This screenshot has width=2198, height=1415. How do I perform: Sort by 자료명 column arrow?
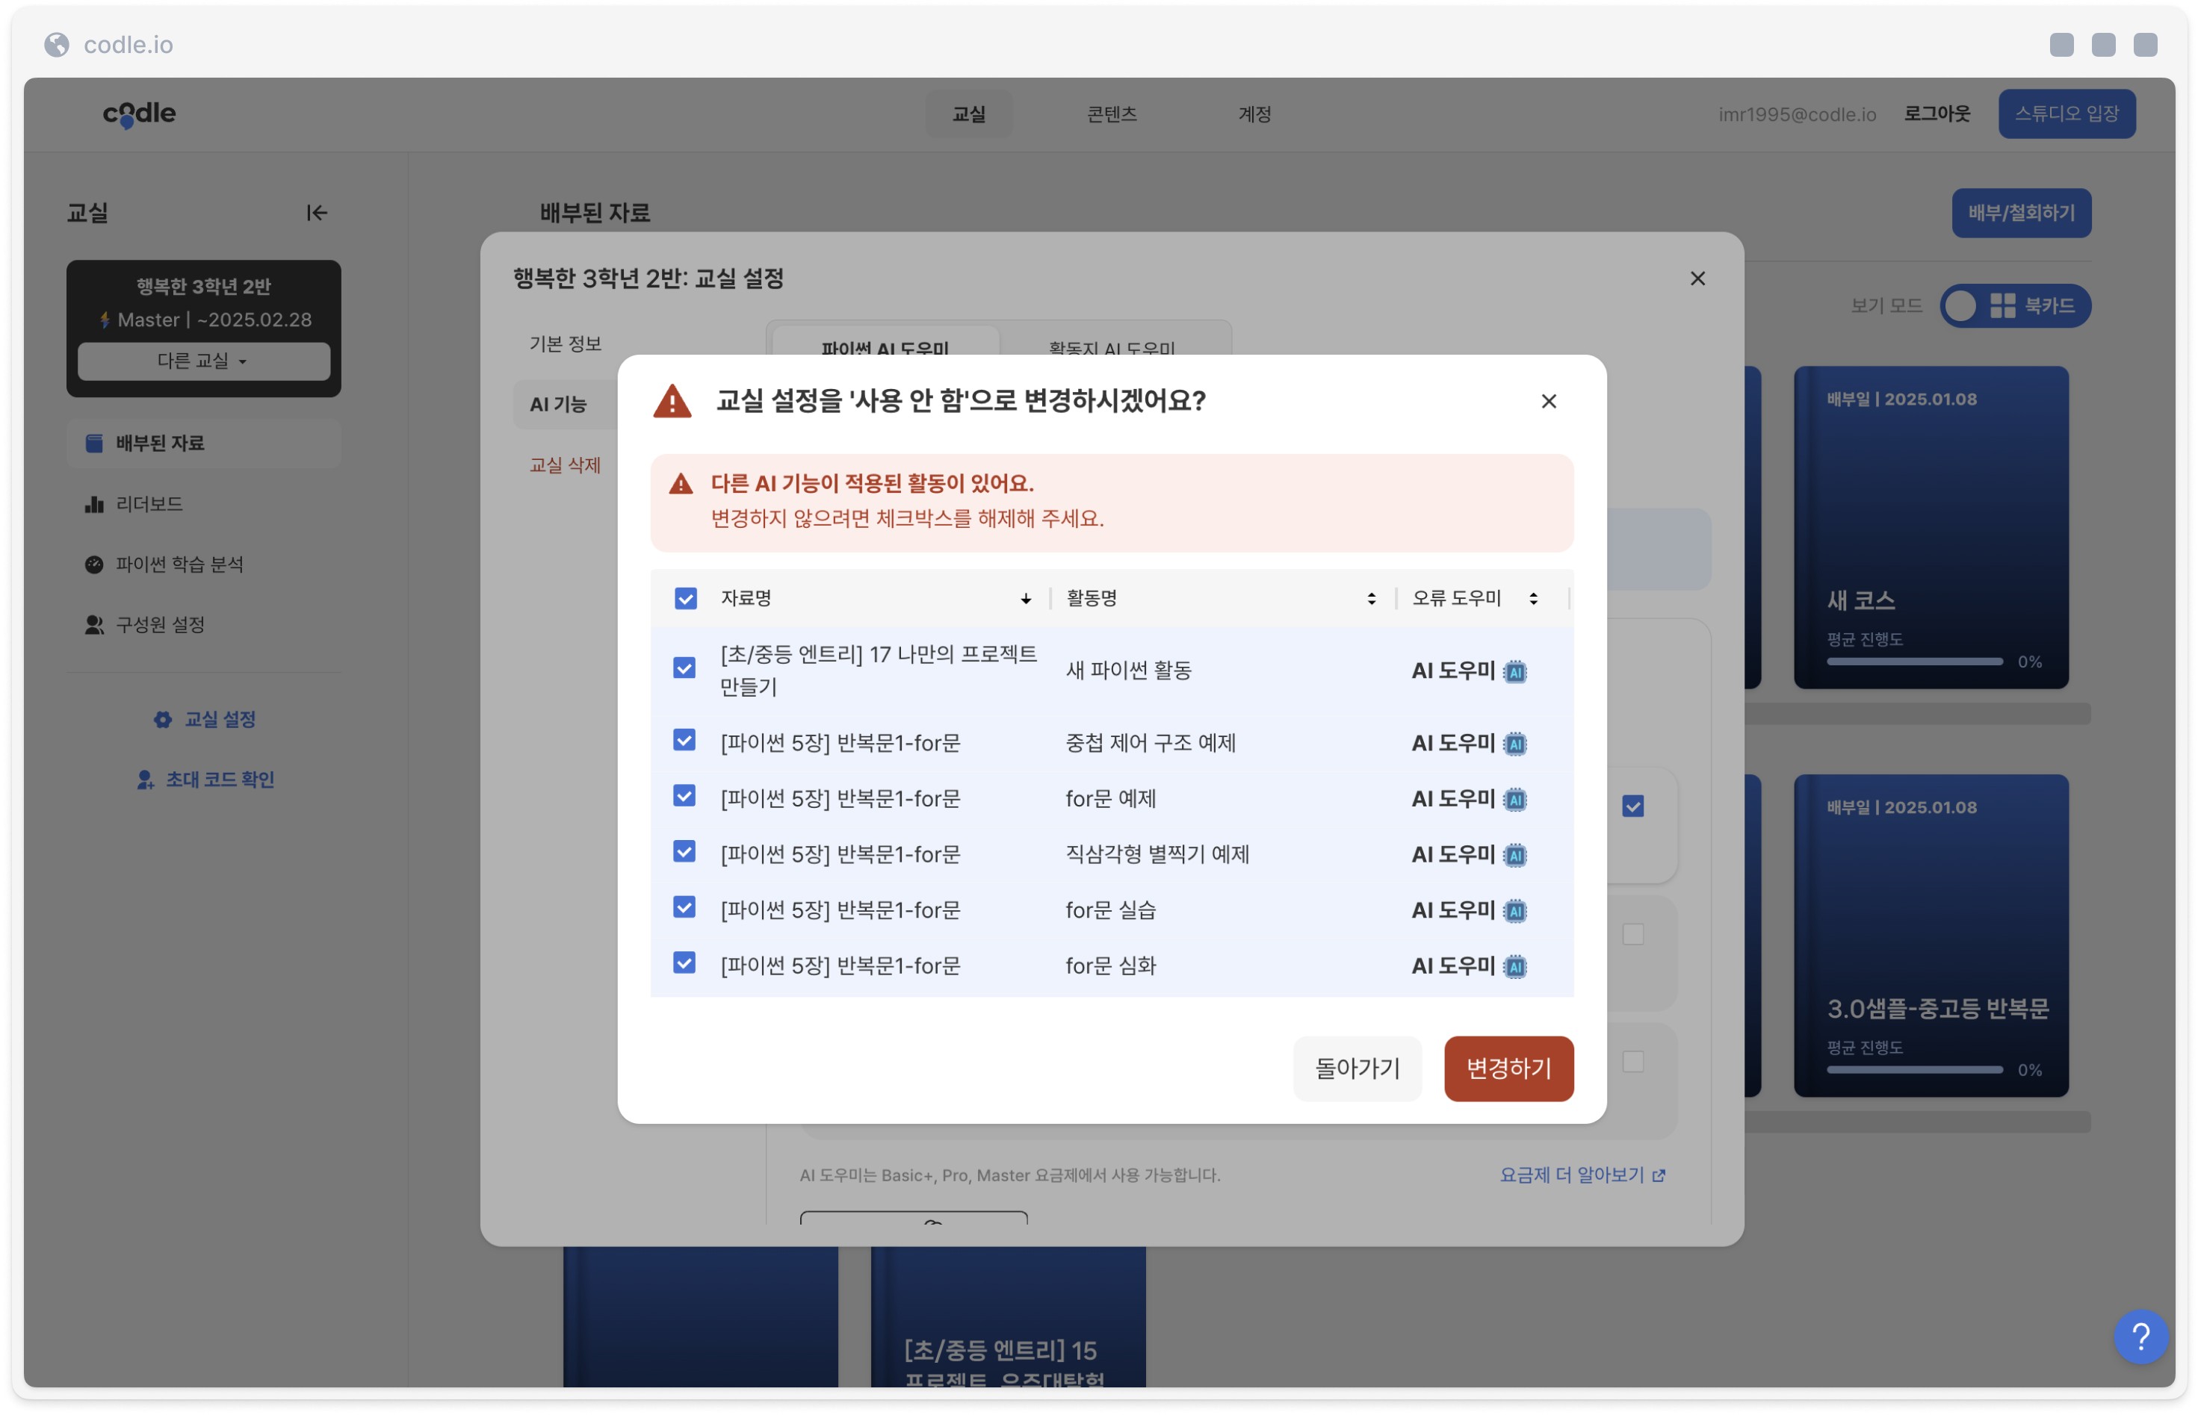tap(1026, 599)
